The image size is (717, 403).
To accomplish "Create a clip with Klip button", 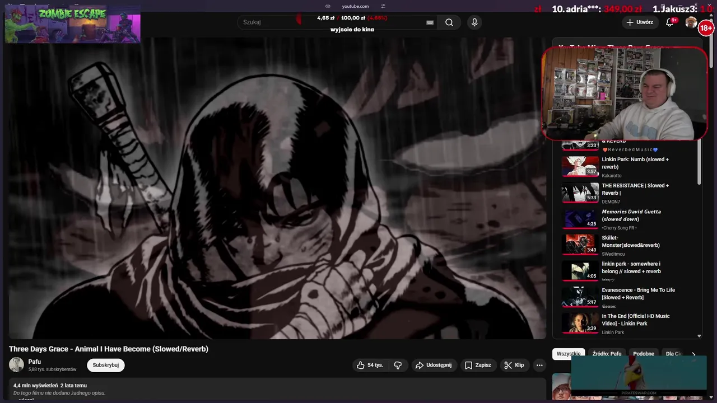I will (514, 365).
